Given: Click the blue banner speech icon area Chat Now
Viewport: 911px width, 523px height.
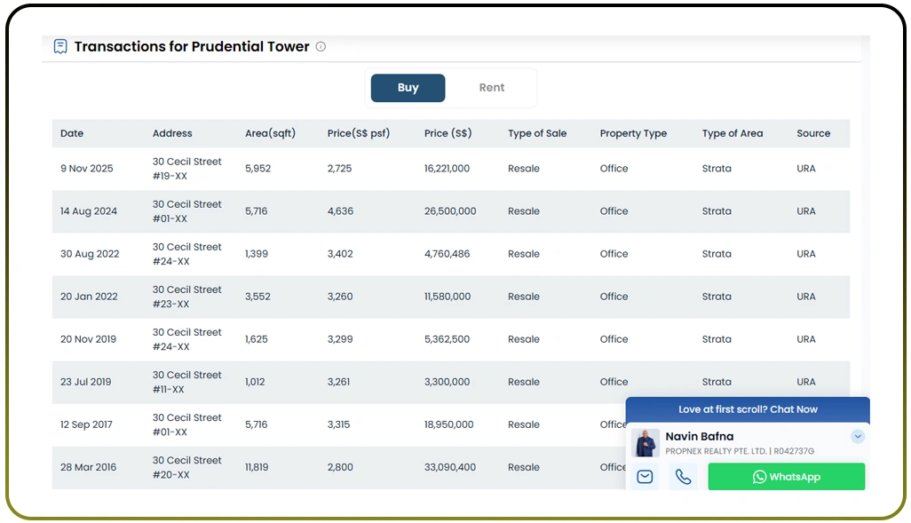Looking at the screenshot, I should tap(749, 409).
